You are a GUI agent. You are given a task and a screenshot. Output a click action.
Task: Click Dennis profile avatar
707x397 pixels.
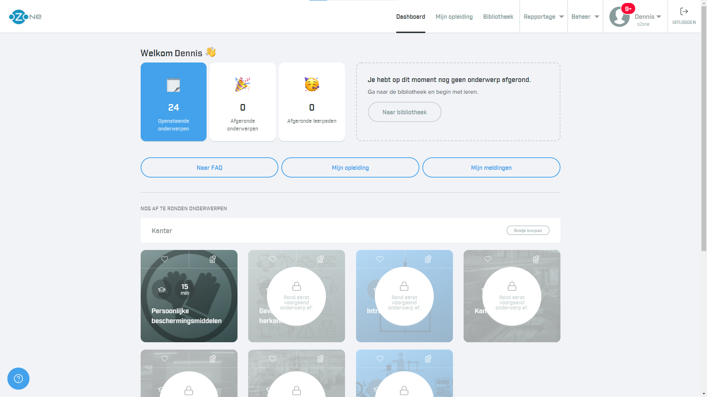click(x=619, y=17)
